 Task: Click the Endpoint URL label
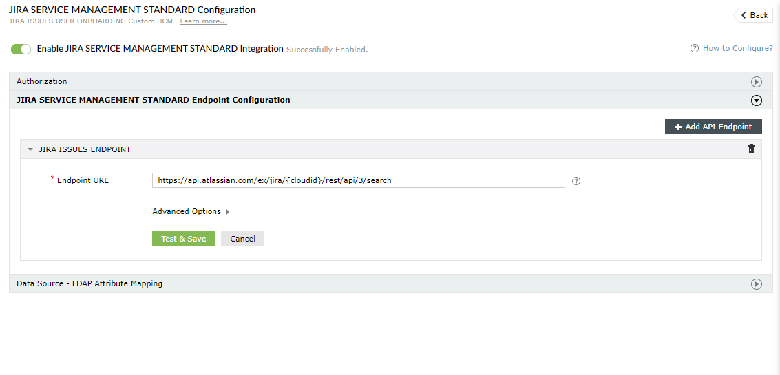click(83, 180)
